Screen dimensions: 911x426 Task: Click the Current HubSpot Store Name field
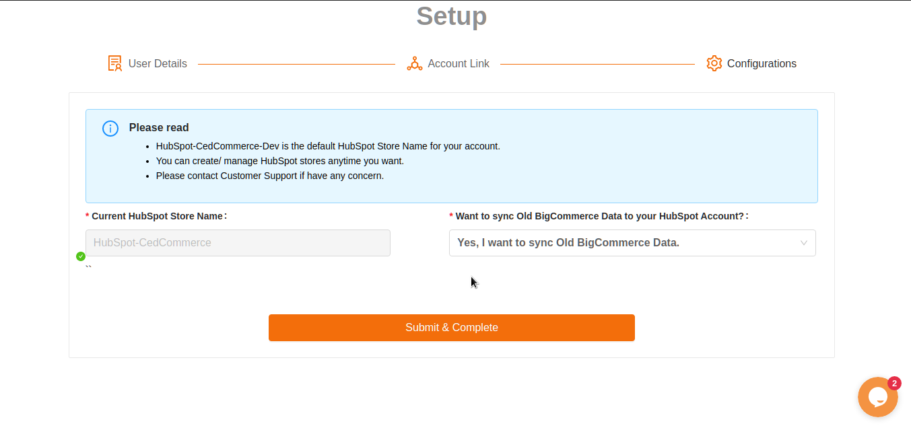tap(238, 243)
